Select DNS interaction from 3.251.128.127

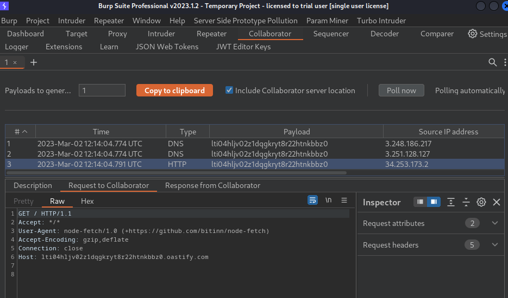click(255, 154)
